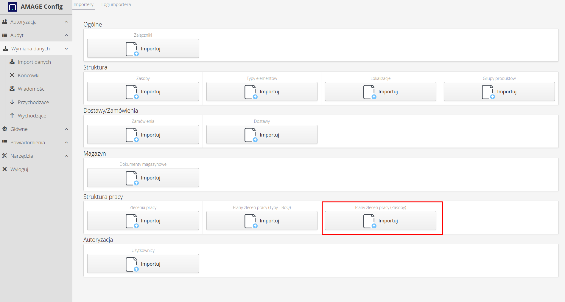Viewport: 565px width, 302px height.
Task: Switch to the Logi importera tab
Action: 116,4
